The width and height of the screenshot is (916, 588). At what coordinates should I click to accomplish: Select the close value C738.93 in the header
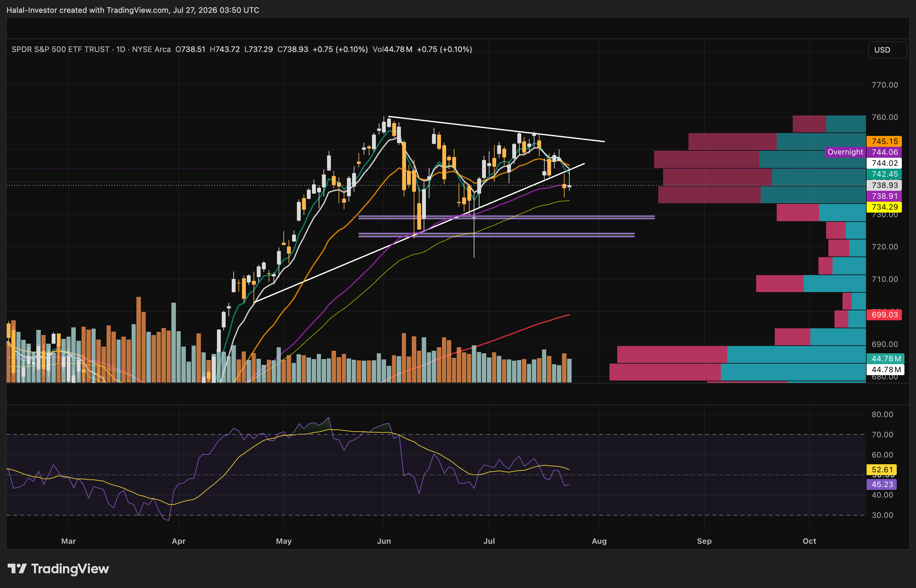(293, 49)
